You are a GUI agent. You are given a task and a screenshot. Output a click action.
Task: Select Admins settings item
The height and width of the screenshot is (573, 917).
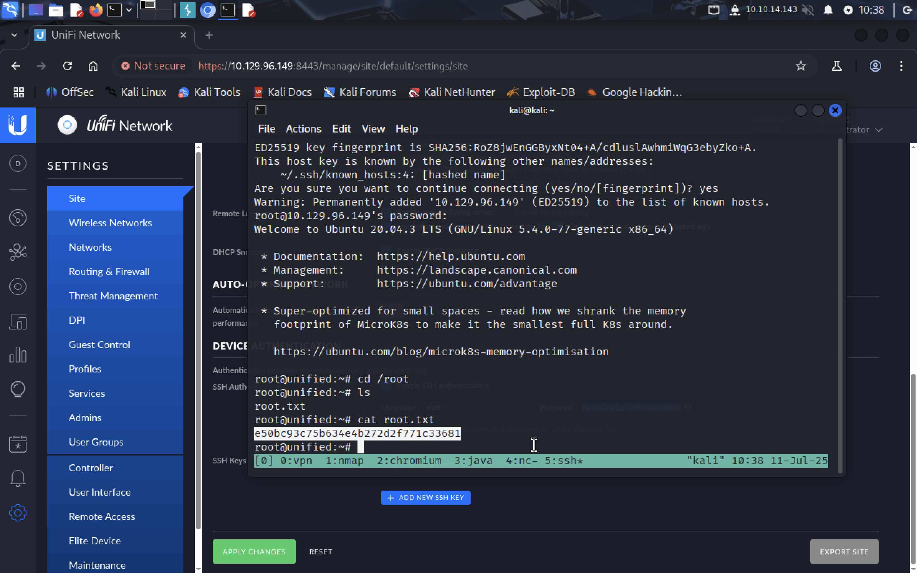point(115,418)
